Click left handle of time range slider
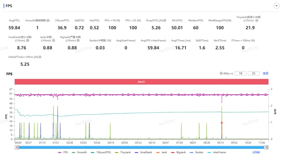Image resolution: width=283 pixels, height=155 pixels. pos(17,148)
